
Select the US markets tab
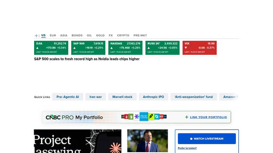44,35
